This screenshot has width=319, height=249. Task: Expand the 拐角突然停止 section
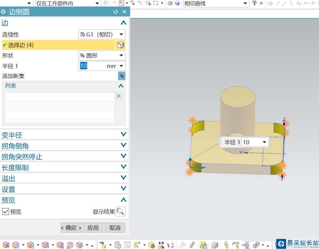pos(123,156)
